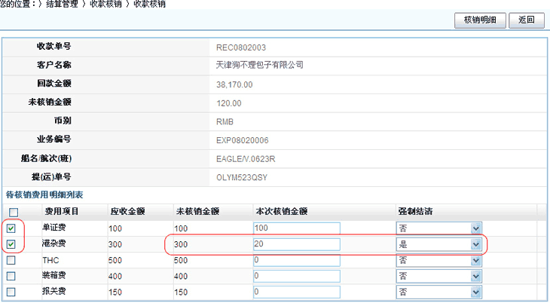Click 结算管理 in the breadcrumb path
The image size is (550, 303).
coord(64,5)
